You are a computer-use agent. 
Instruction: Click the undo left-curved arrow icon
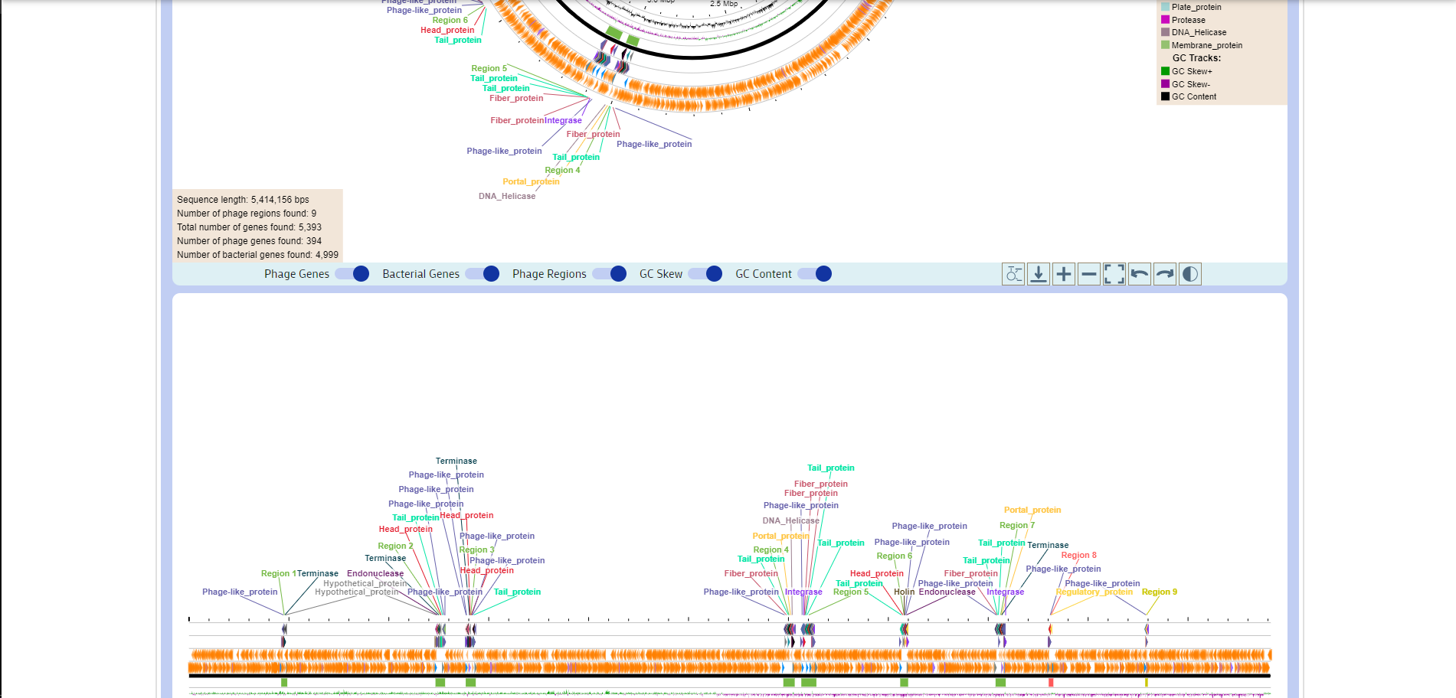coord(1140,274)
